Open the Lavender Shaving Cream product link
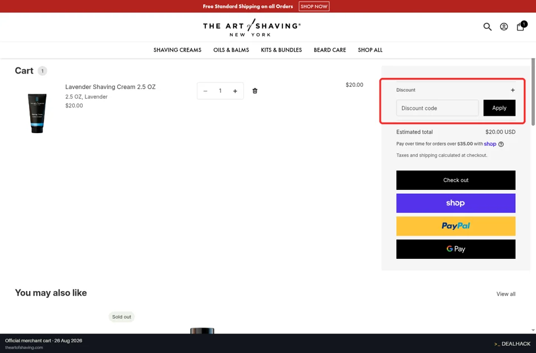536x353 pixels. 111,87
